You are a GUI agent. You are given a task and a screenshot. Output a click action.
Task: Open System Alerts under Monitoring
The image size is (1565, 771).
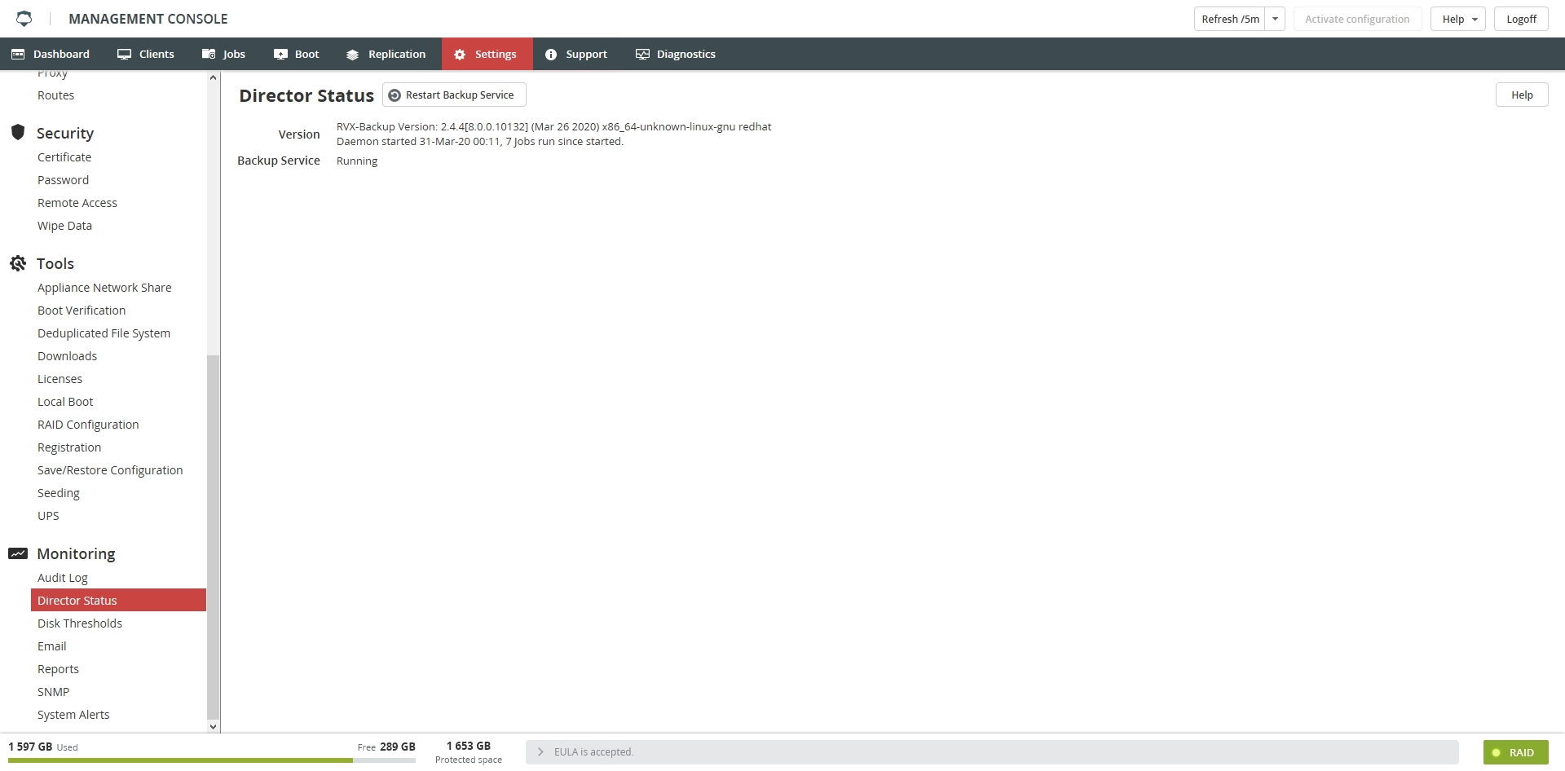point(73,715)
